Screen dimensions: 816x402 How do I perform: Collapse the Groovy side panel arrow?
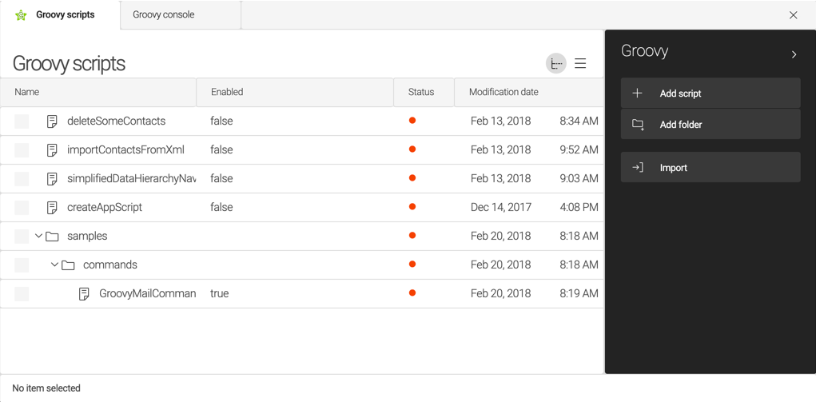[794, 54]
